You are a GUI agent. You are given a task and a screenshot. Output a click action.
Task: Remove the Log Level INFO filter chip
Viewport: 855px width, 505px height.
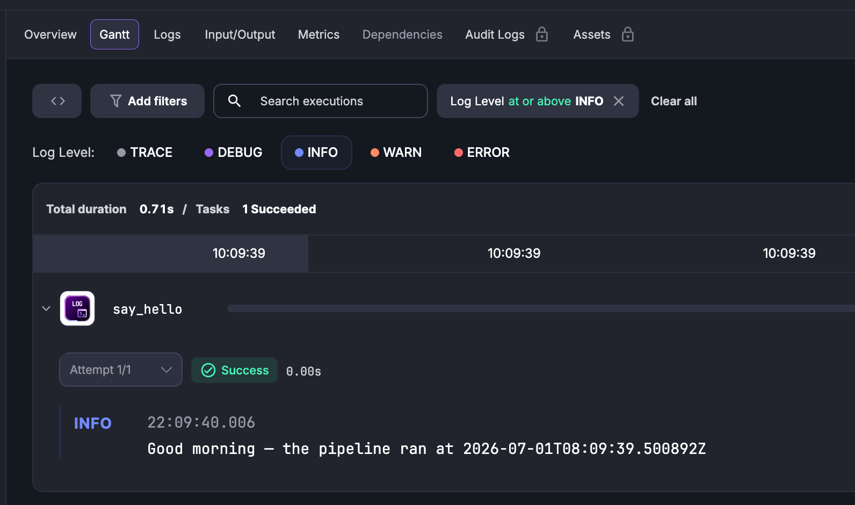click(x=619, y=101)
